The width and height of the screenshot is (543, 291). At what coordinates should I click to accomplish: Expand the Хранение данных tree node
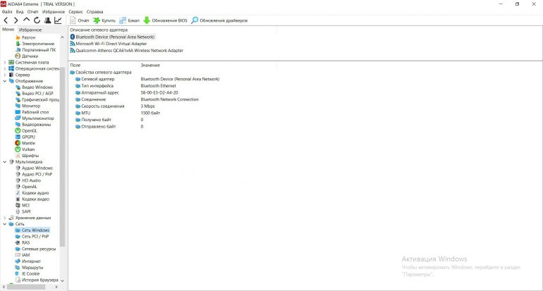pos(4,218)
